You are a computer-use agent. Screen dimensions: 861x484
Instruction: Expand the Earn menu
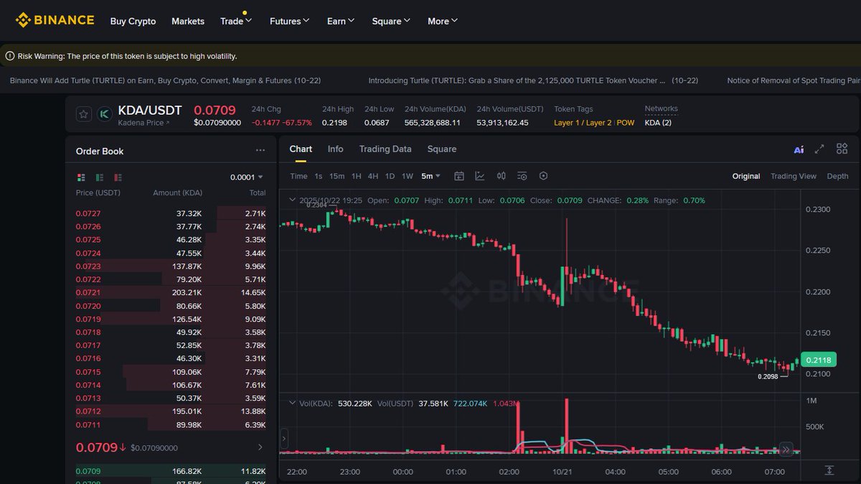(341, 21)
